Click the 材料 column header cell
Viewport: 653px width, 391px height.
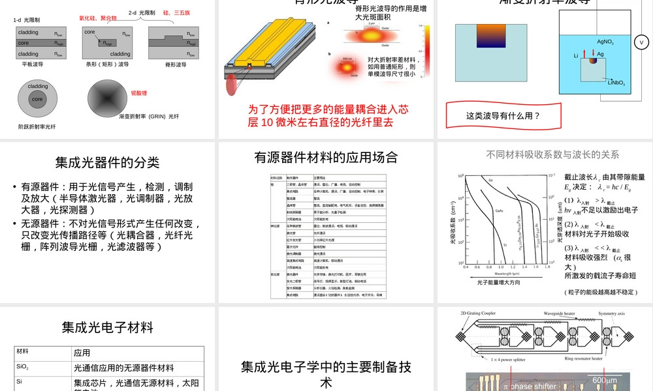[43, 353]
